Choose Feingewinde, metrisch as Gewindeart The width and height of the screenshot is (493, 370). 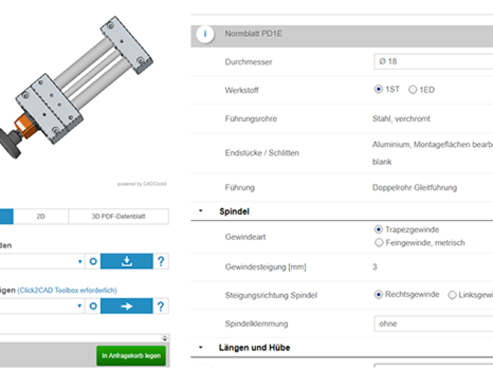(x=379, y=242)
